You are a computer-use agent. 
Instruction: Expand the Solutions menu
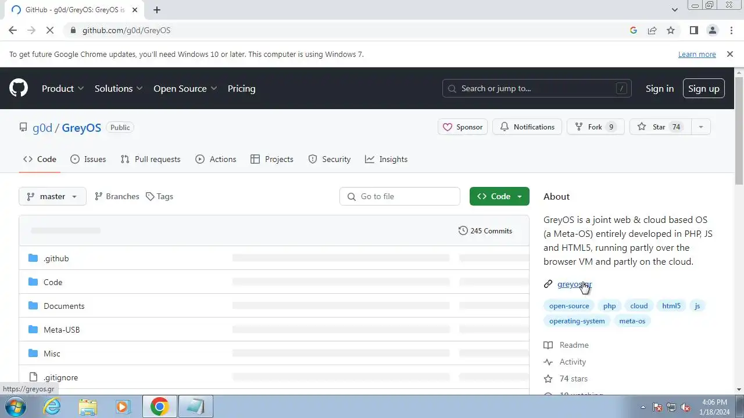click(x=119, y=88)
